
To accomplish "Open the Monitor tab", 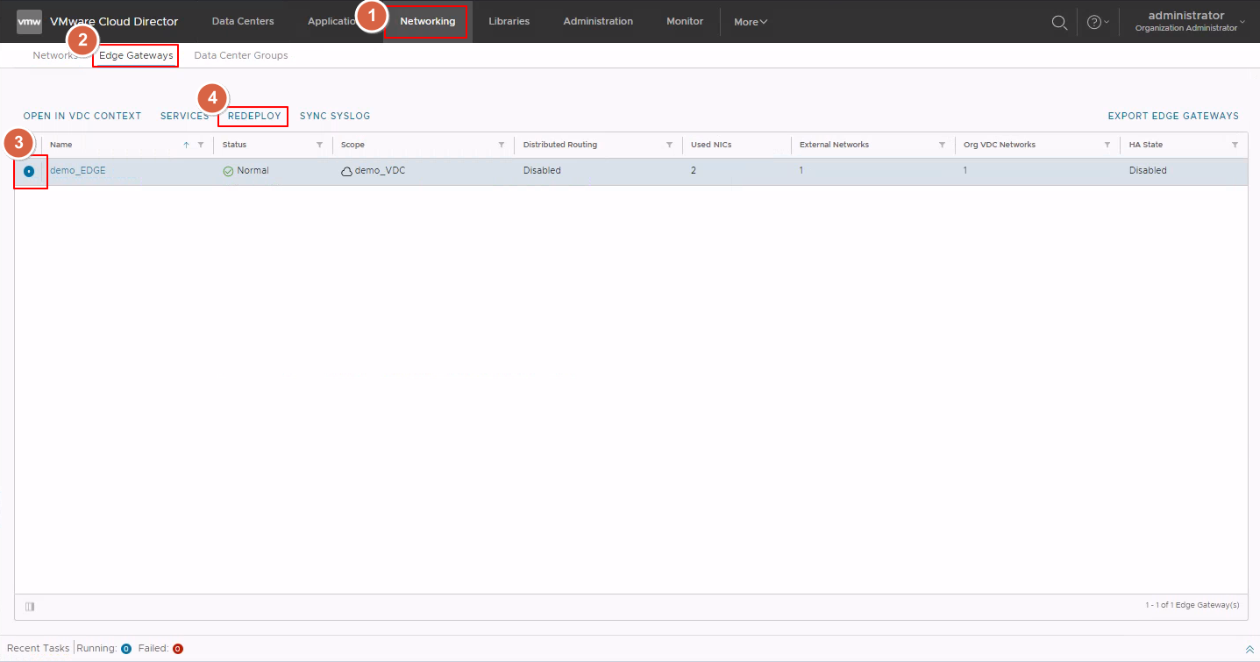I will coord(685,21).
